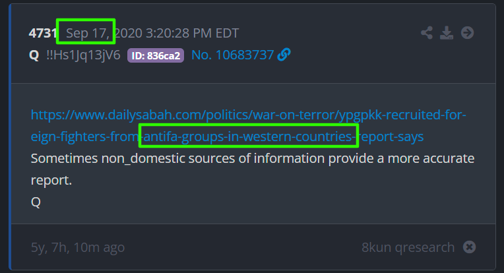Screen dimensions: 504x273
Task: Select the 8kun qresearch board label
Action: (x=408, y=247)
